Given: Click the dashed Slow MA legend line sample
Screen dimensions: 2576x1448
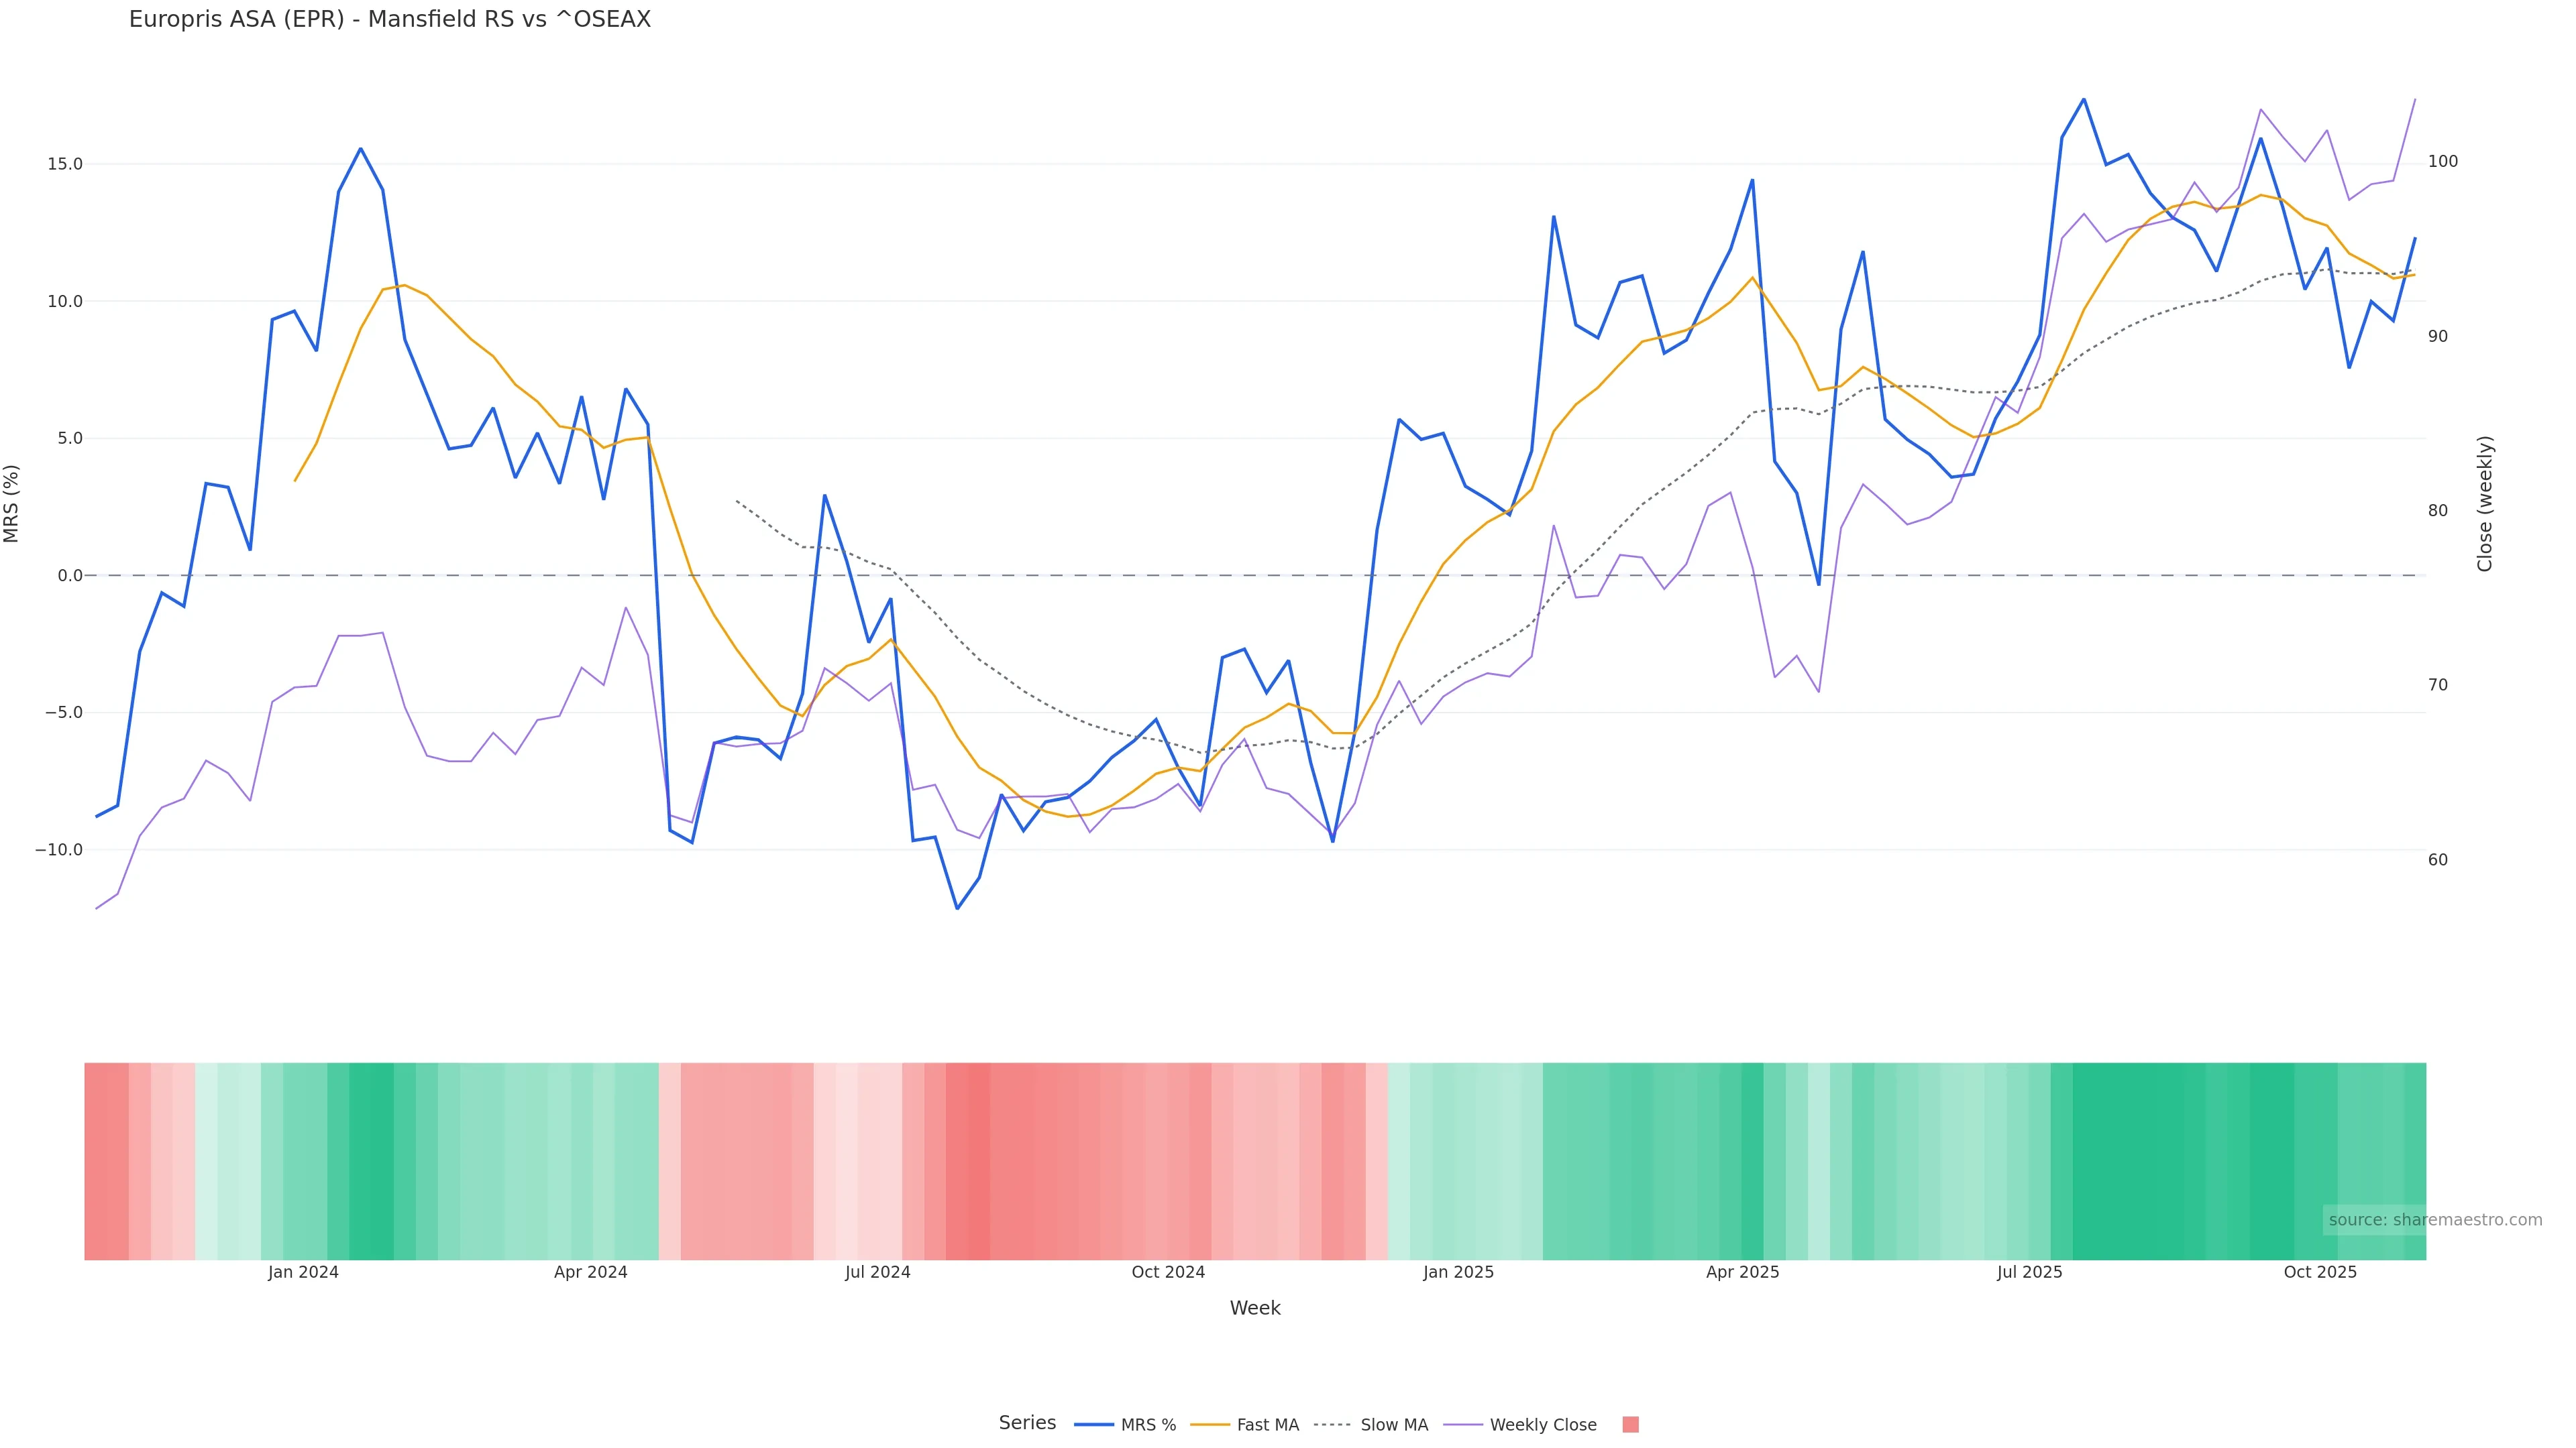Looking at the screenshot, I should click(x=1332, y=1425).
